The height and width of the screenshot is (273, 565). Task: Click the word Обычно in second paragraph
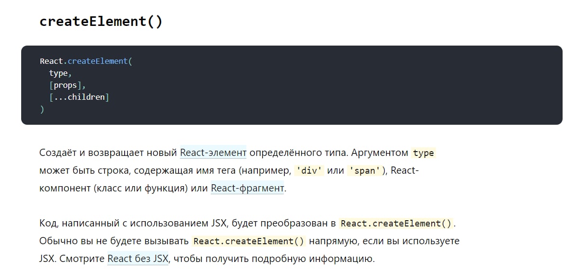coord(55,241)
